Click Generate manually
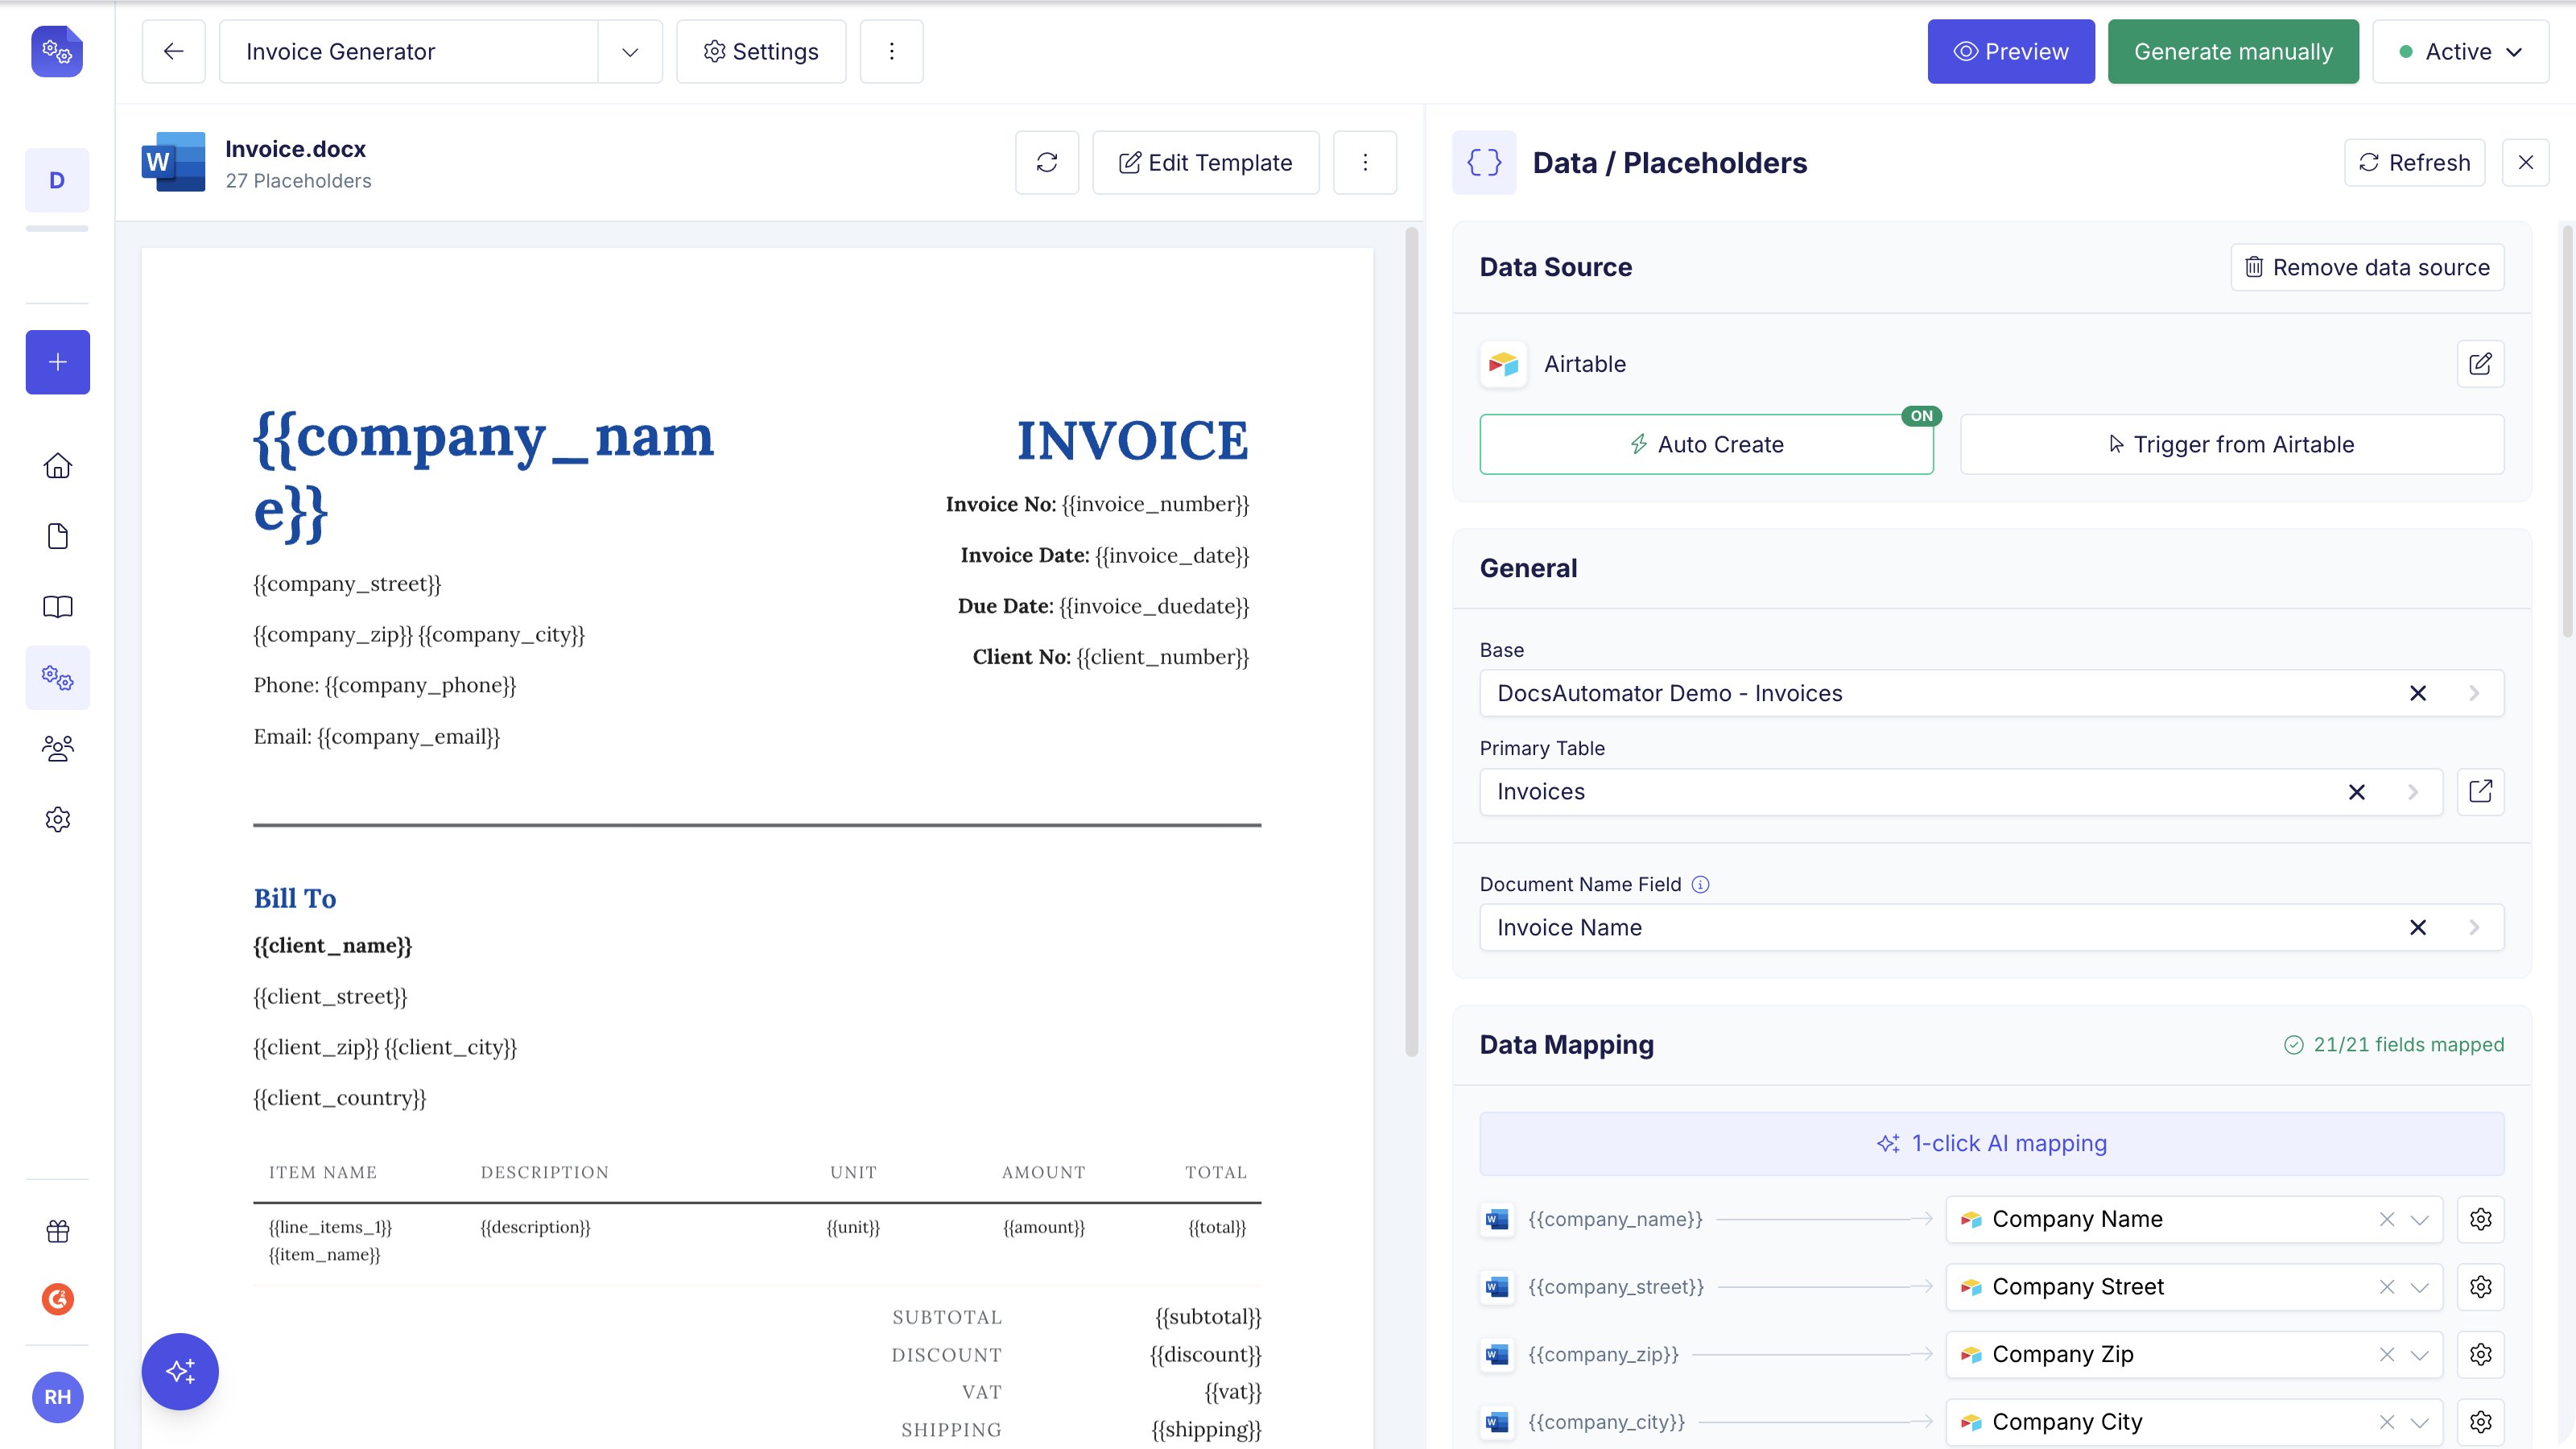Image resolution: width=2576 pixels, height=1449 pixels. point(2232,51)
